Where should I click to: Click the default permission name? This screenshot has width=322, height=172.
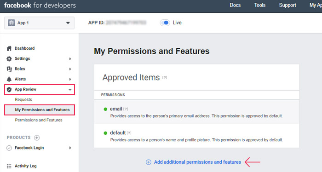118,133
